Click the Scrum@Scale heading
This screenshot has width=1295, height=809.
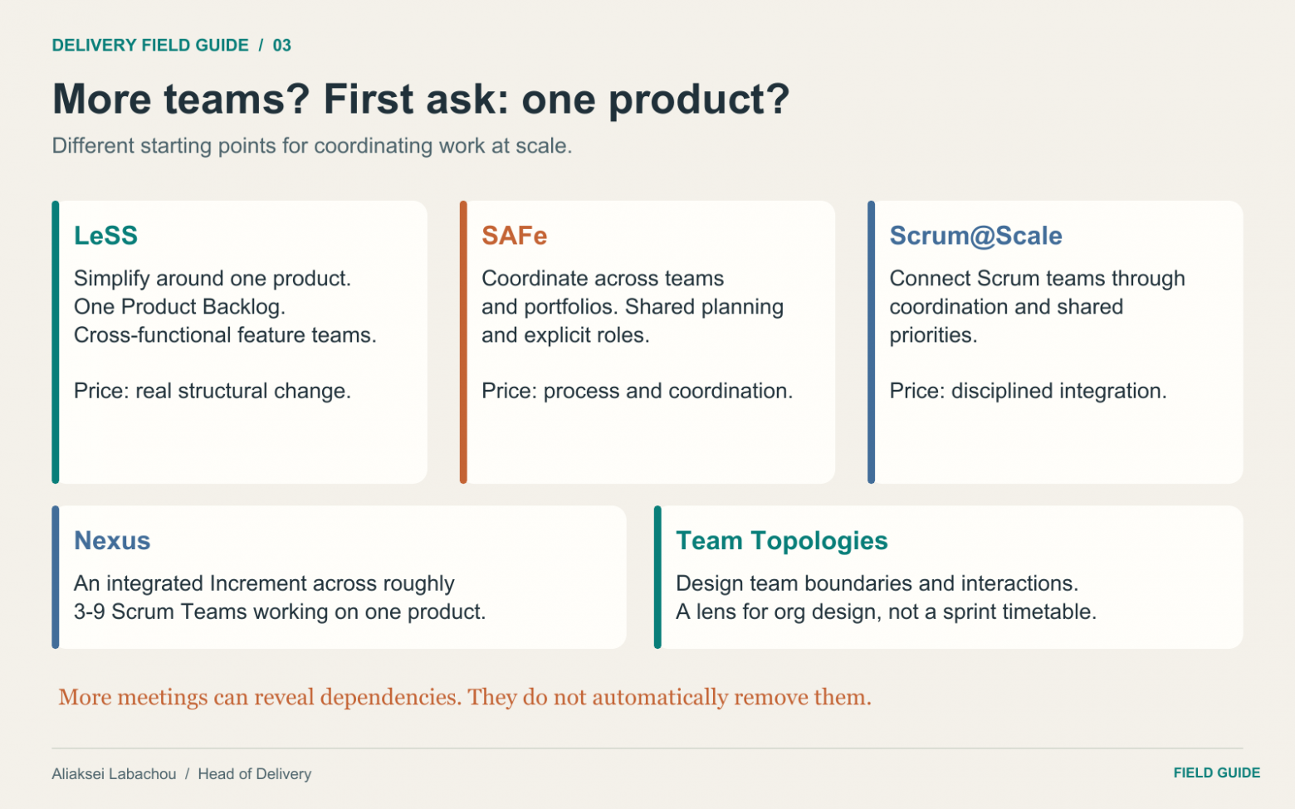[975, 236]
